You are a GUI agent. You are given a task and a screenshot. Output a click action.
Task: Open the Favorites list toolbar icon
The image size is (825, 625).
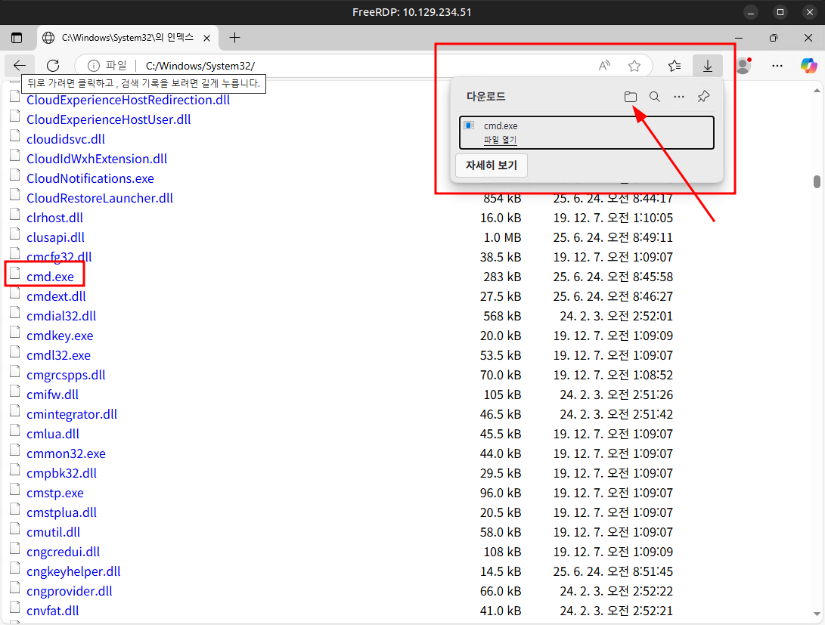[675, 66]
